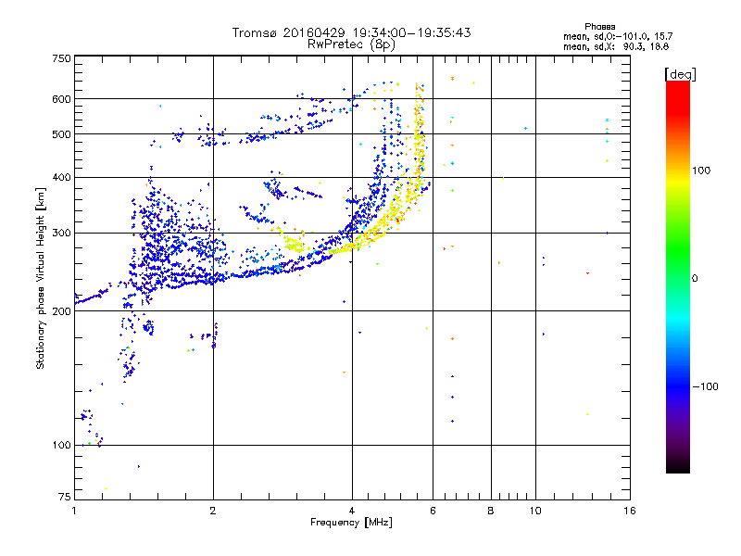Click y-axis tick label '400'
The image size is (741, 556).
(x=62, y=177)
